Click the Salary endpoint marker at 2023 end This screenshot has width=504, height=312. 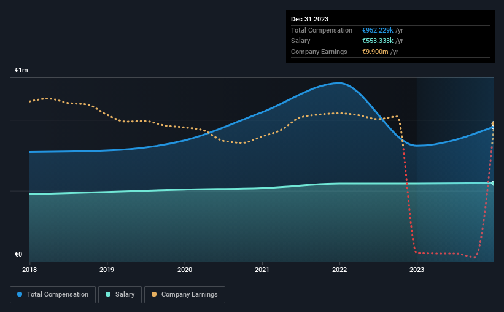tap(494, 183)
